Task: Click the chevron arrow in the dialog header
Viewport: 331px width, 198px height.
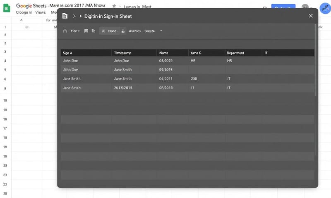Action: 74,16
